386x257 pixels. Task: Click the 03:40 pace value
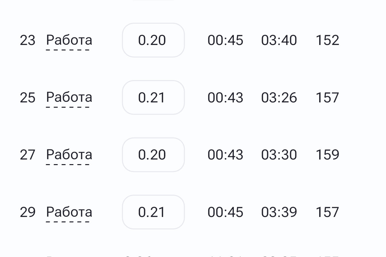tap(279, 40)
